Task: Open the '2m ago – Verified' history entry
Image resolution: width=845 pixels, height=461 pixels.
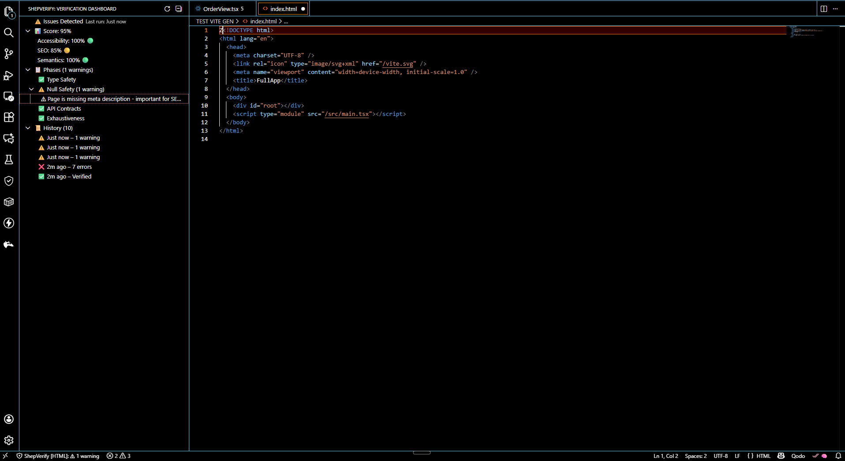Action: pos(104,176)
